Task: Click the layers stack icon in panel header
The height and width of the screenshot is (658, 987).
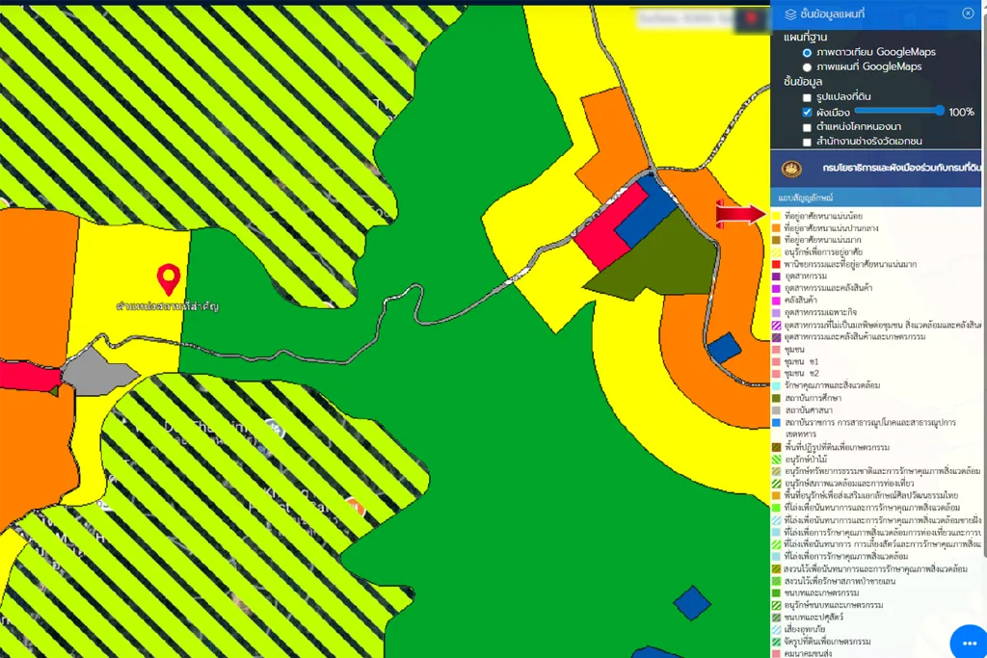Action: tap(790, 13)
